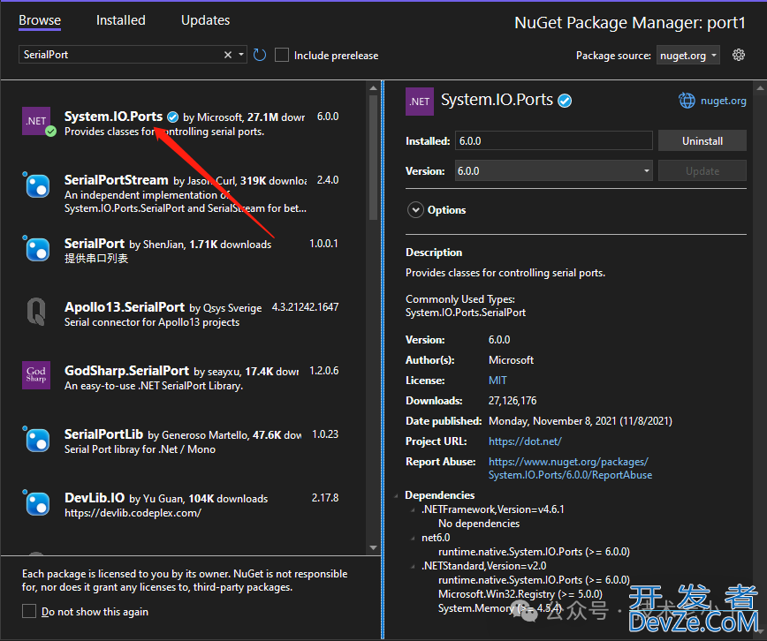Click the 2.4.0 version of SerialPortStream
This screenshot has width=767, height=641.
coord(328,180)
